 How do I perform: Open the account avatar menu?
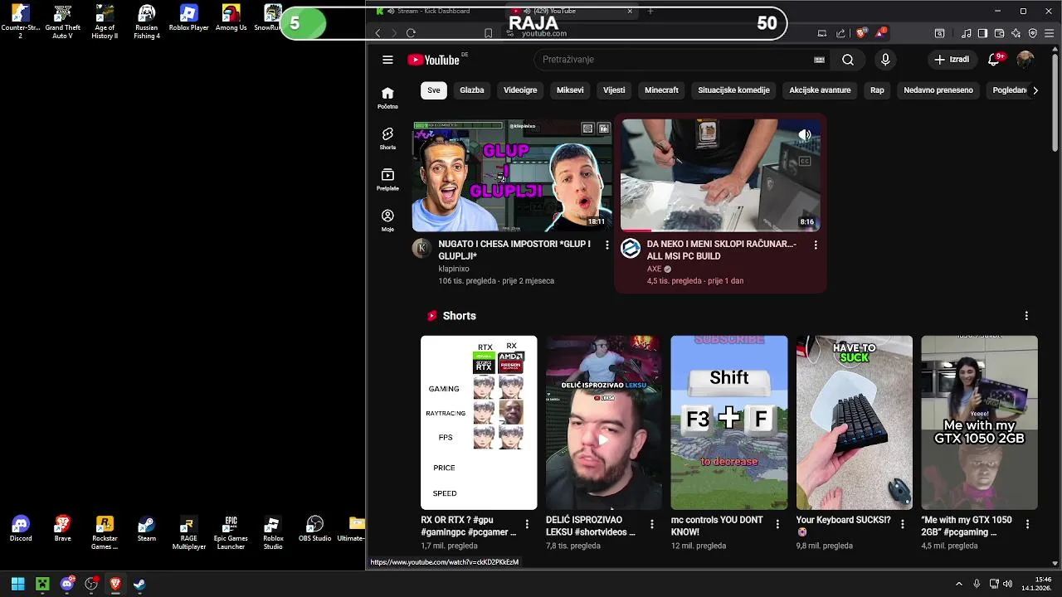point(1025,60)
